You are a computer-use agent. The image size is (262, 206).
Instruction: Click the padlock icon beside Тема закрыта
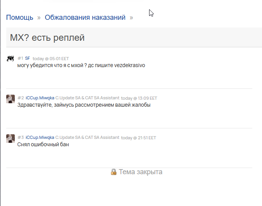click(x=114, y=172)
